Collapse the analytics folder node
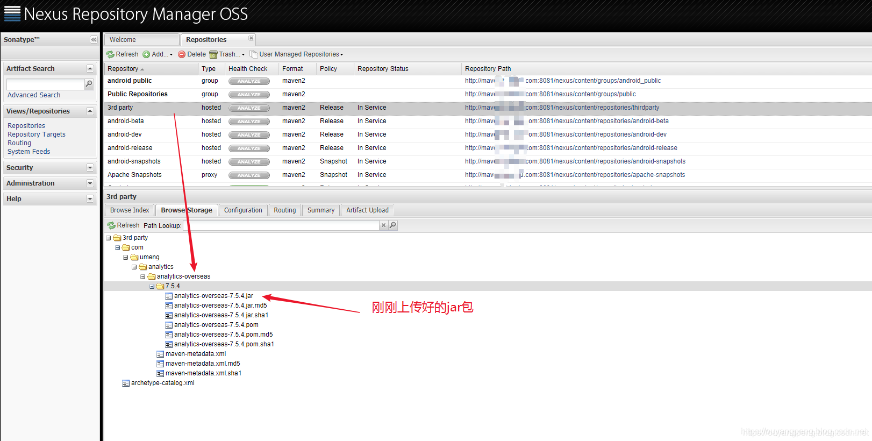This screenshot has height=441, width=872. pos(134,267)
